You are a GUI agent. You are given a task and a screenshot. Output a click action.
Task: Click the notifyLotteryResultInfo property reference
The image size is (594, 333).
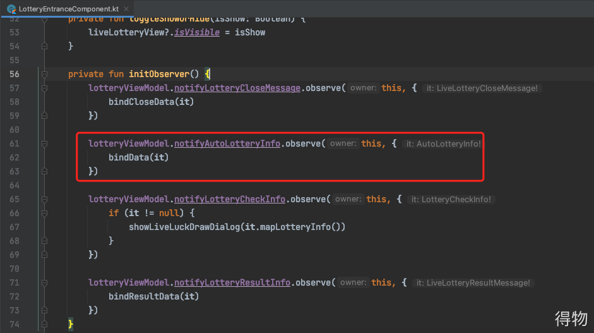232,282
